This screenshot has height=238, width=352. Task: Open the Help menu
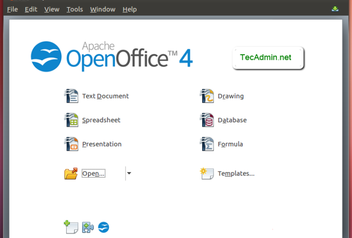point(129,9)
